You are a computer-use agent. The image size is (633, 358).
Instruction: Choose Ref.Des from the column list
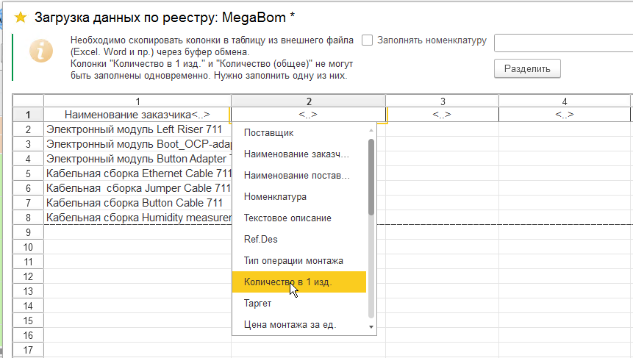pos(261,240)
